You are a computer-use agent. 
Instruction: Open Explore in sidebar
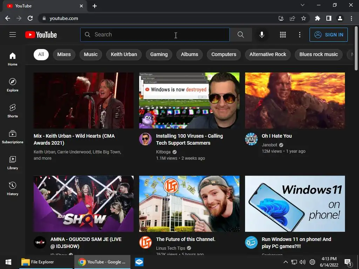coord(13,85)
